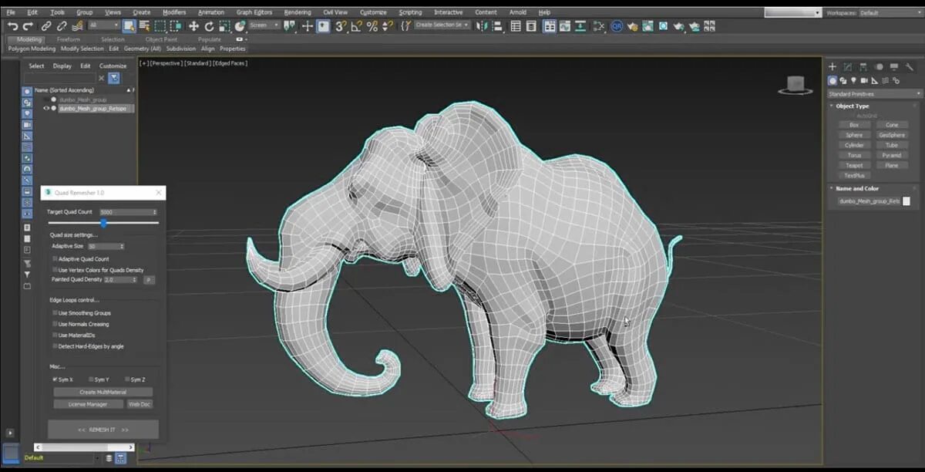This screenshot has height=472, width=925.
Task: Toggle Window/Crossing selection icon
Action: 176,25
